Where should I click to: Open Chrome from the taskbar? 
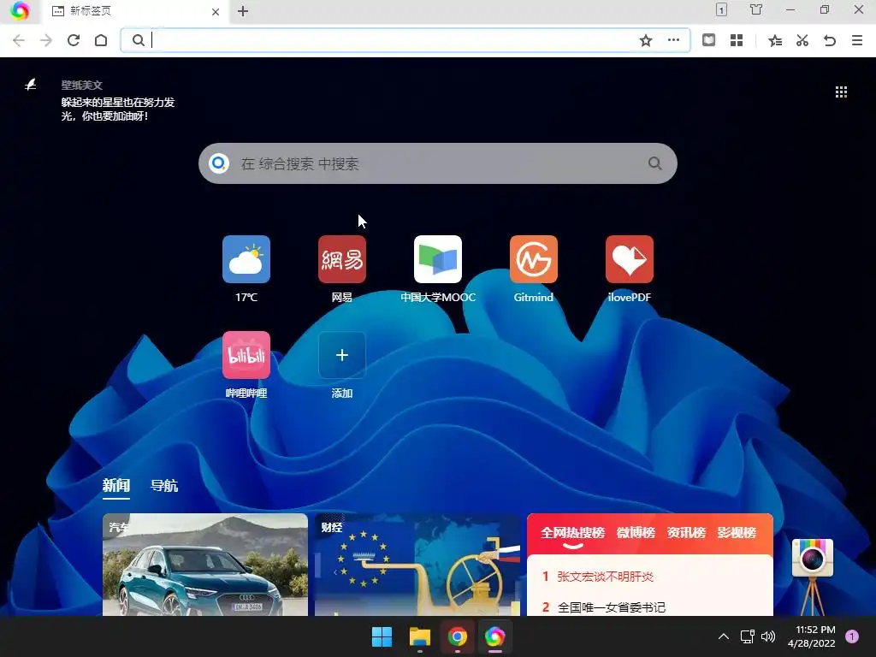click(458, 636)
